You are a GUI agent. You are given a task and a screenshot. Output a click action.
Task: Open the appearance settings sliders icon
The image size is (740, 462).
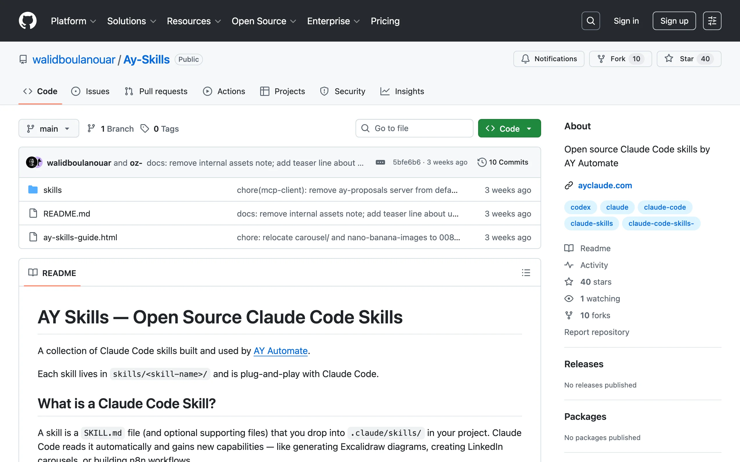coord(712,21)
